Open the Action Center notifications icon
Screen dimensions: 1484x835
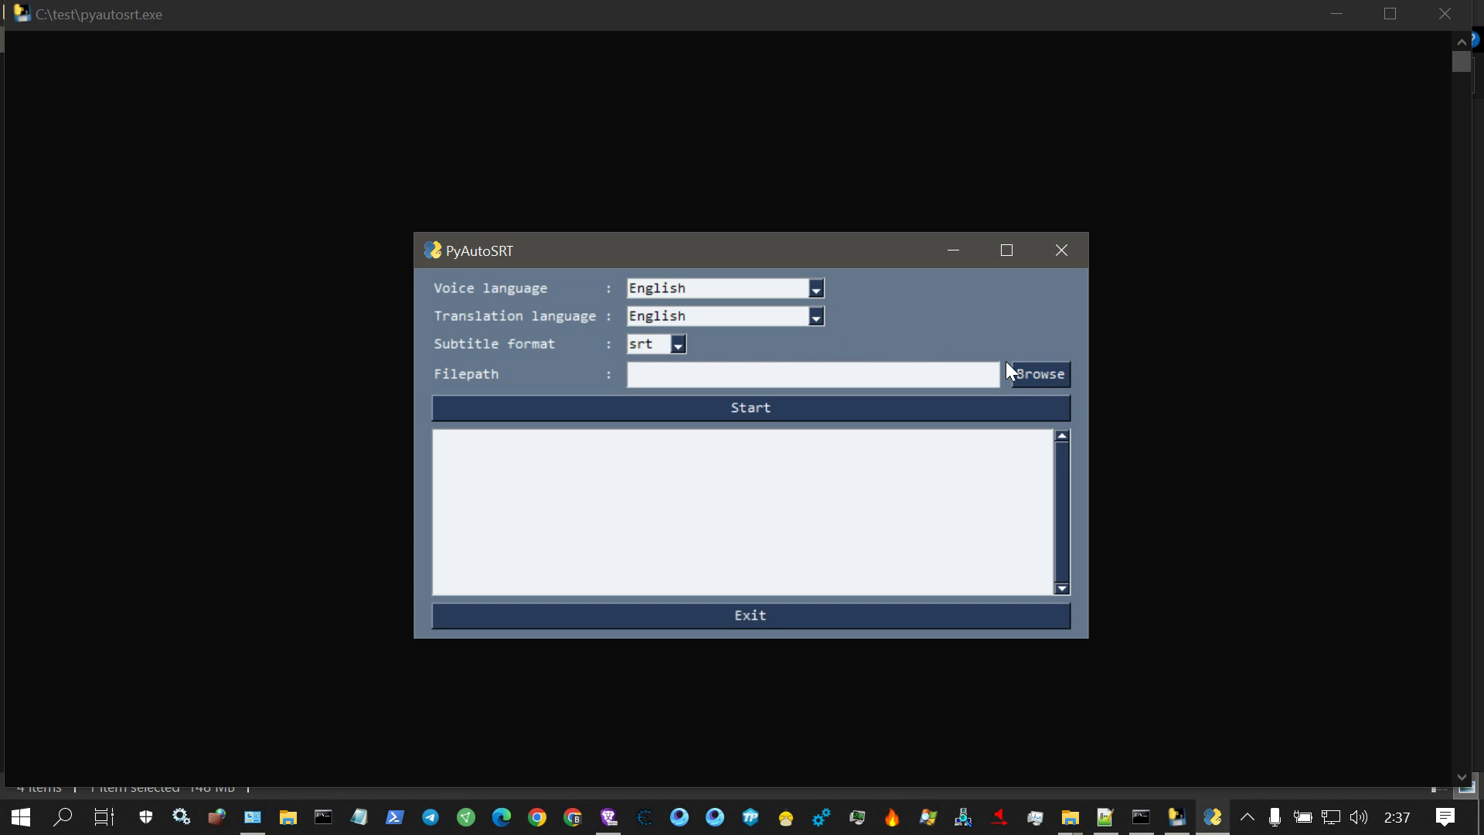(1445, 817)
